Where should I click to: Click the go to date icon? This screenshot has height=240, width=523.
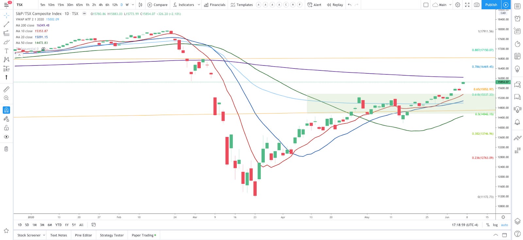point(93,225)
